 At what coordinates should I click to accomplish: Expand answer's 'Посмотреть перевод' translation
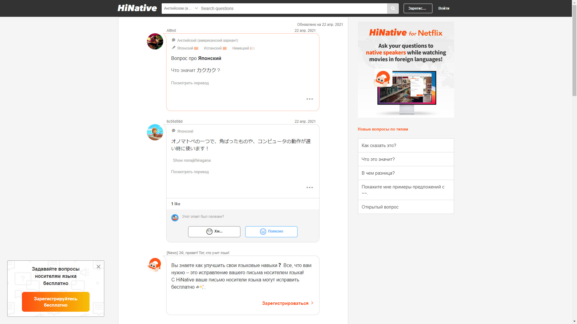pos(190,172)
